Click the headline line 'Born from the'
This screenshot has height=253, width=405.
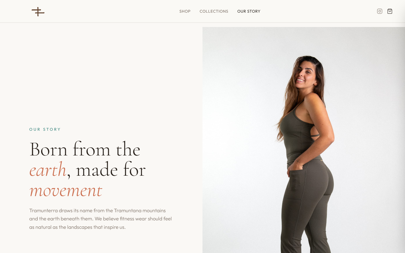point(85,149)
